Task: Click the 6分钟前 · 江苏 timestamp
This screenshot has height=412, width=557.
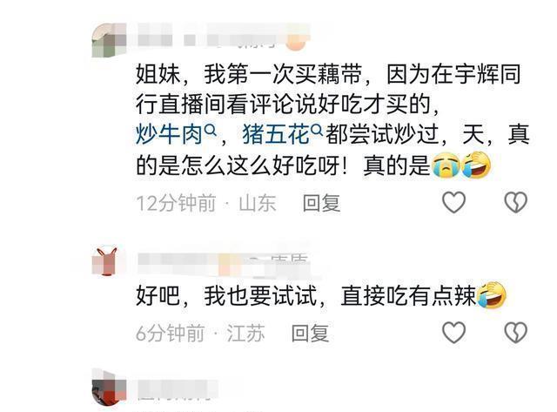Action: point(200,333)
